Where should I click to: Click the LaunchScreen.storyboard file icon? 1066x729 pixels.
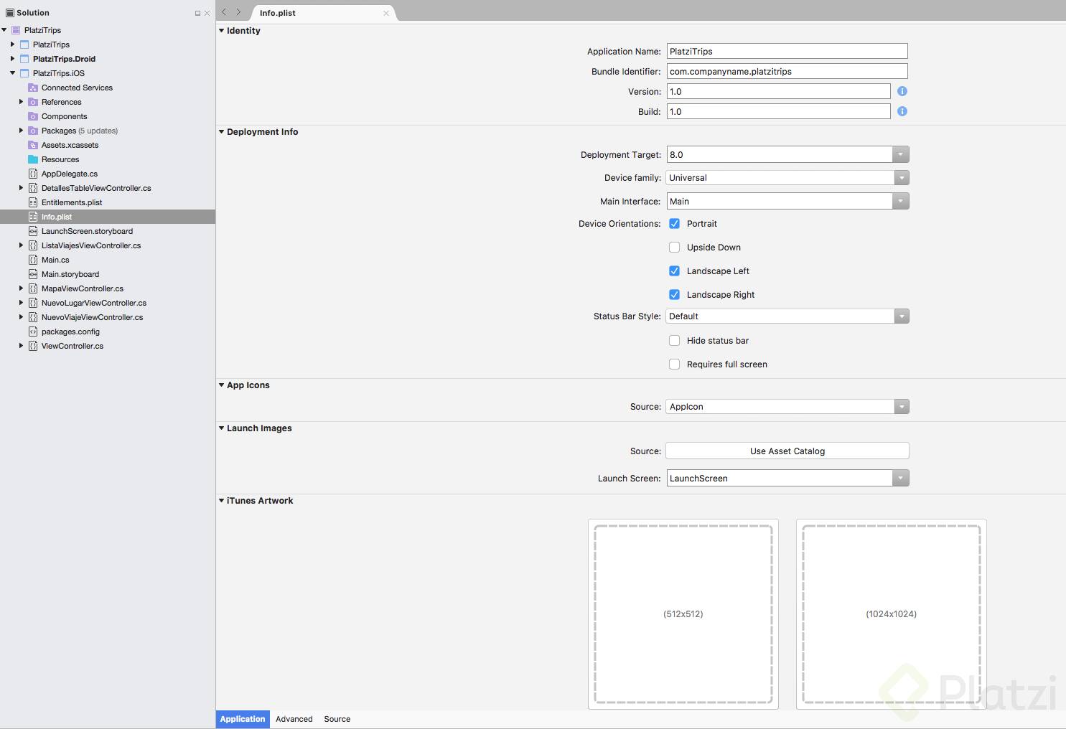point(33,231)
